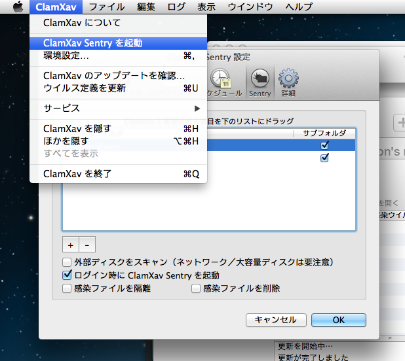
Task: Expand the サービス submenu
Action: [119, 109]
